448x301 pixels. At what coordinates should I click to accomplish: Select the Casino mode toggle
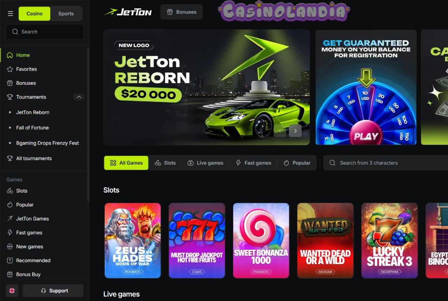35,14
